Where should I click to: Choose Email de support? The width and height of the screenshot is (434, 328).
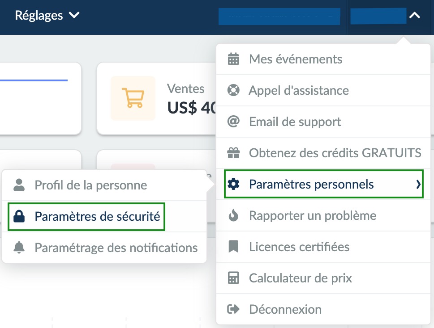tap(323, 122)
